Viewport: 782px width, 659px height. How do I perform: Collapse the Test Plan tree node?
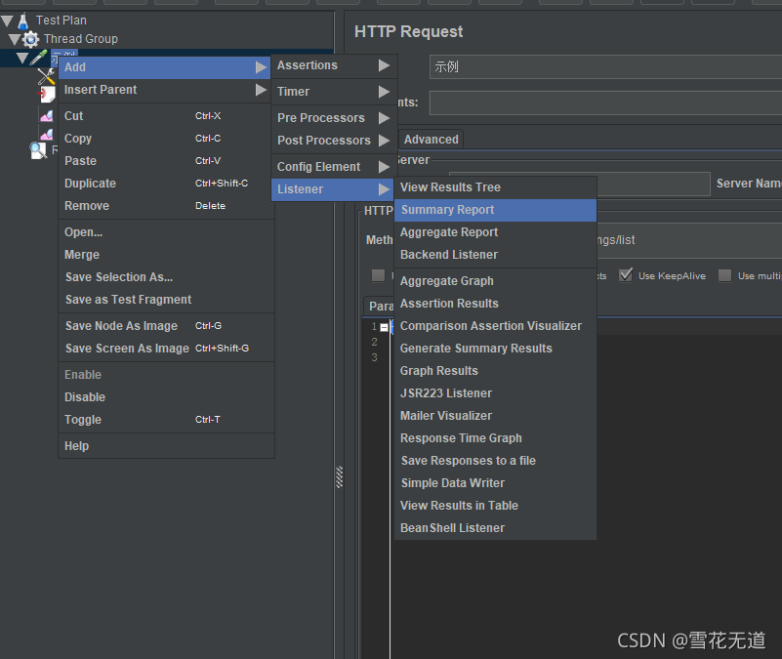pyautogui.click(x=7, y=21)
